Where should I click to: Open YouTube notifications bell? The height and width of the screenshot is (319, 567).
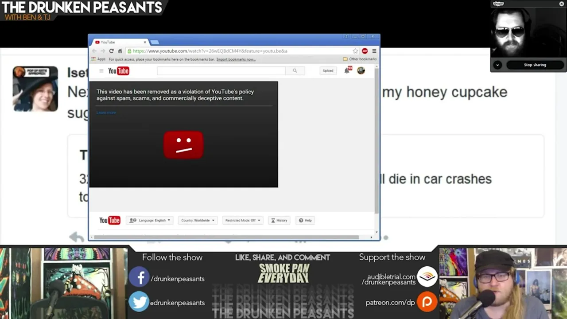point(347,70)
